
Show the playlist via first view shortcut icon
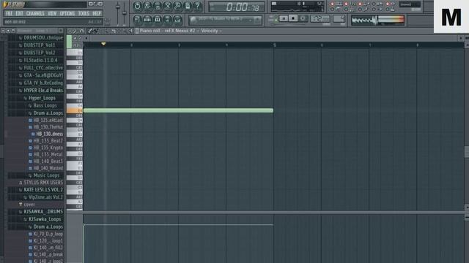click(137, 20)
